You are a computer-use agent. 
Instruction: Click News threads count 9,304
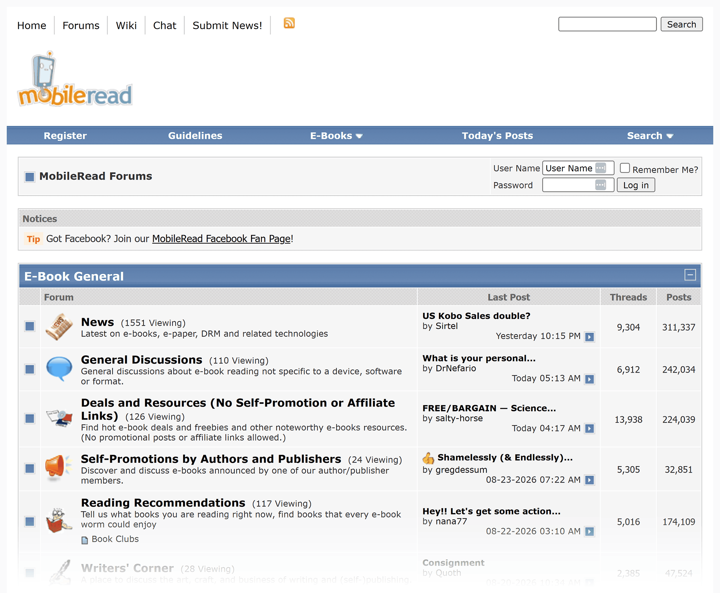pyautogui.click(x=628, y=327)
